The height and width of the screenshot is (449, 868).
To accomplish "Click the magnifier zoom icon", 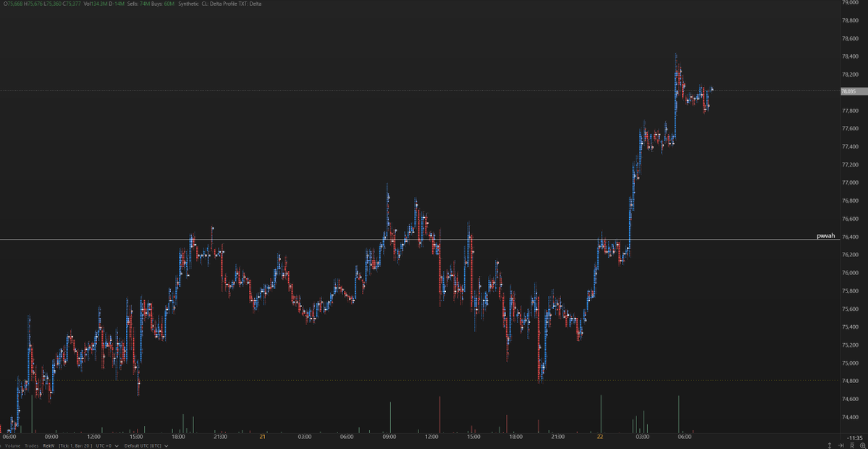I will [863, 445].
